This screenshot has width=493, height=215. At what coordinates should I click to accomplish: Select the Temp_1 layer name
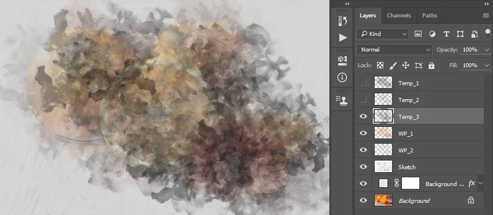point(408,83)
